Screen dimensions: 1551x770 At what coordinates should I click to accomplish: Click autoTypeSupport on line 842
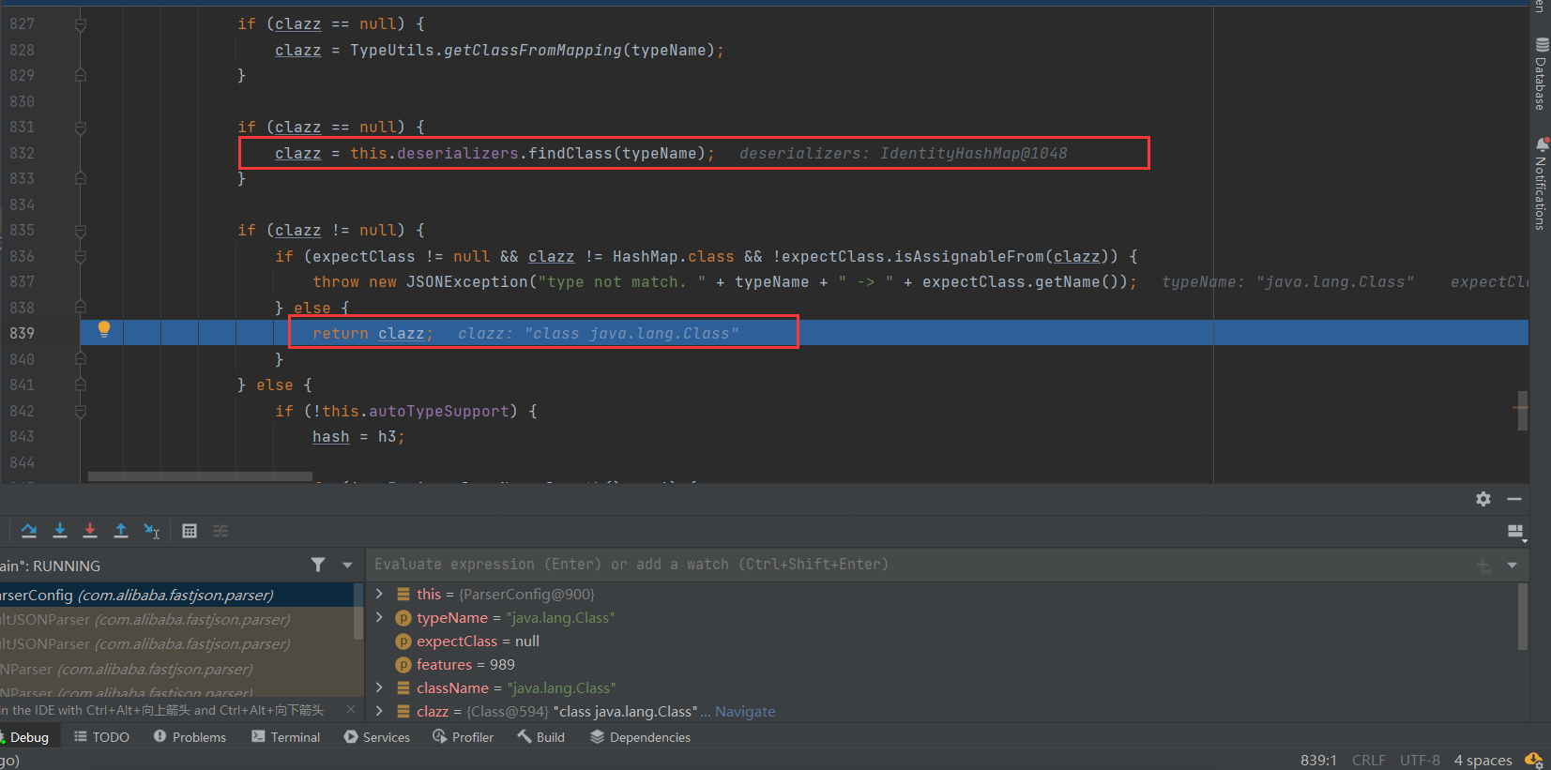click(x=438, y=411)
